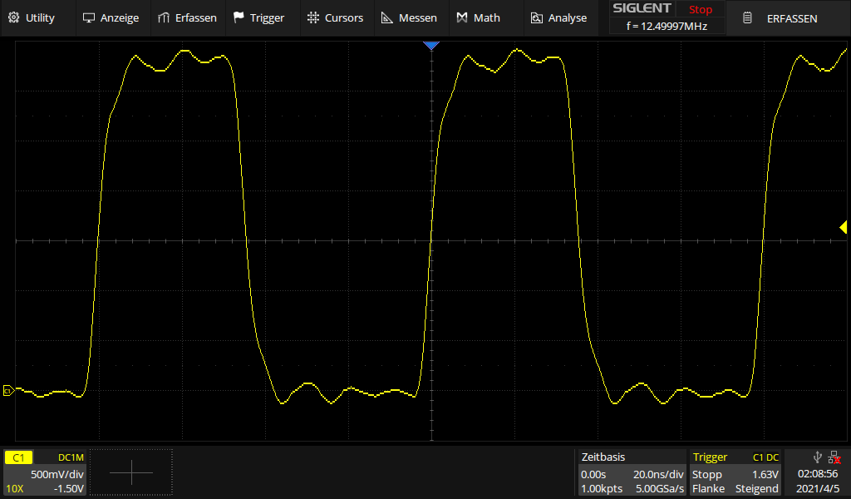
Task: Click the Messen ruler icon
Action: pos(387,18)
